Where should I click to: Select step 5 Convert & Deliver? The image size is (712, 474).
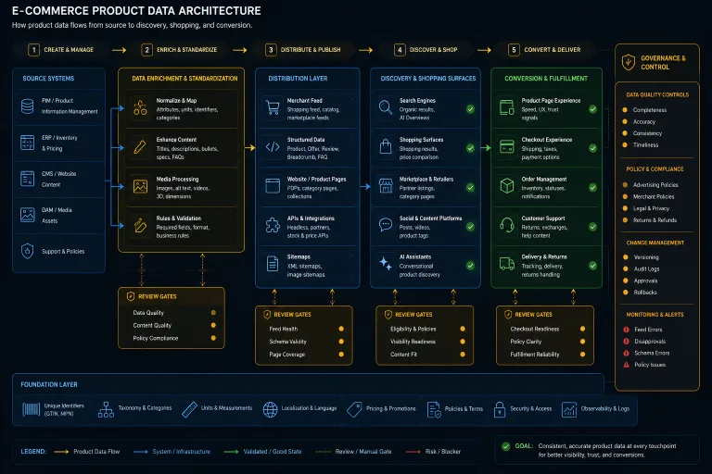pyautogui.click(x=544, y=49)
